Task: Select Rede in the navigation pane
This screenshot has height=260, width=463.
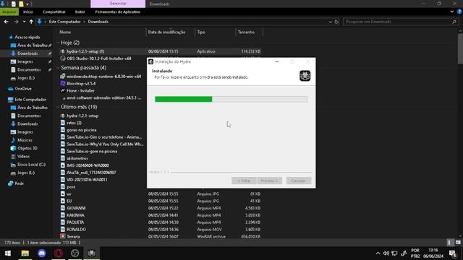Action: tap(20, 183)
